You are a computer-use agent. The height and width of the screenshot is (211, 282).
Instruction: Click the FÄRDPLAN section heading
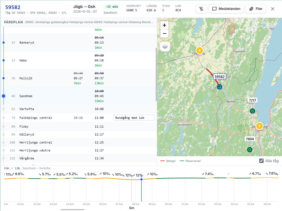13,22
